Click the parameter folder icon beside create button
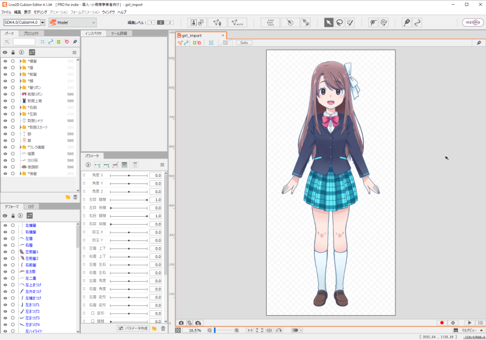486x340 pixels. [x=154, y=328]
